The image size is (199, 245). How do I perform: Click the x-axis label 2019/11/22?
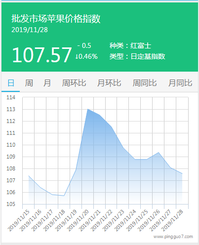[x=102, y=221]
